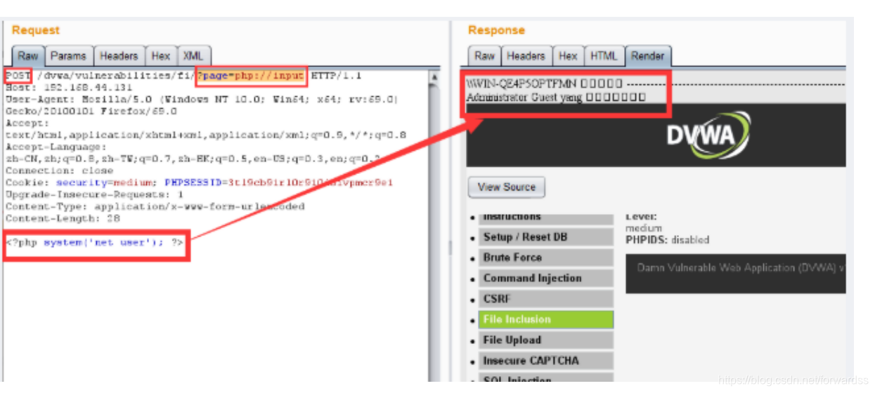
Task: Open the File Upload page
Action: [x=546, y=340]
